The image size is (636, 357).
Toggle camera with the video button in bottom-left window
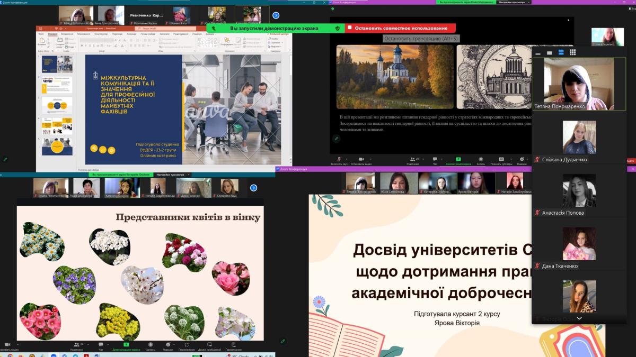point(7,346)
